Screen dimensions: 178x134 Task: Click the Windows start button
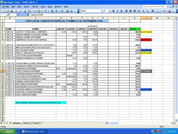click(9, 131)
